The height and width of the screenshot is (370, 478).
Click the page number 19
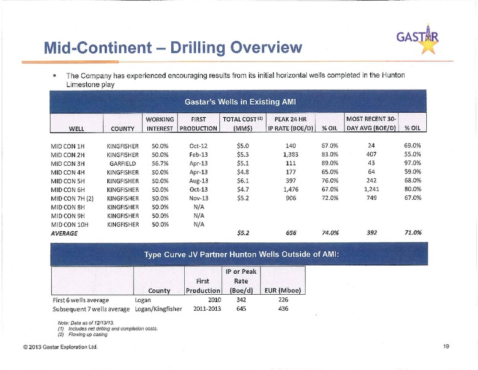447,347
